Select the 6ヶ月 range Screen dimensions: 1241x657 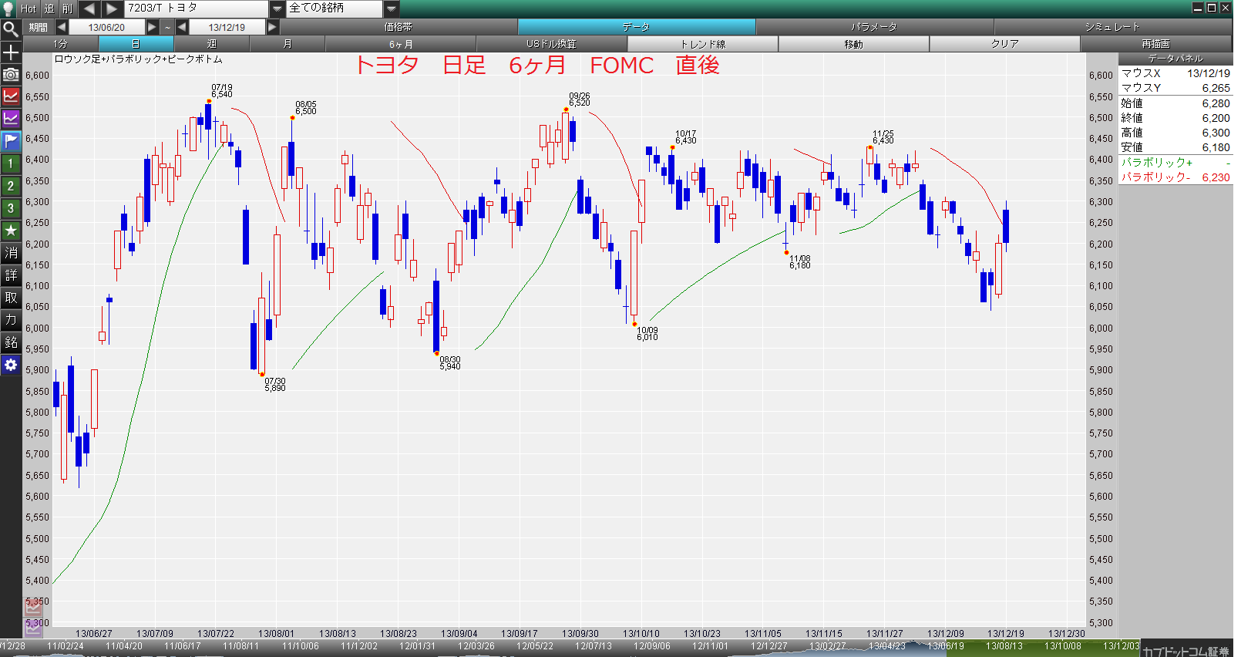(x=401, y=44)
